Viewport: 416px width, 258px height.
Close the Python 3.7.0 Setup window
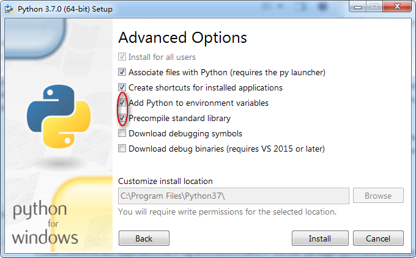click(396, 6)
